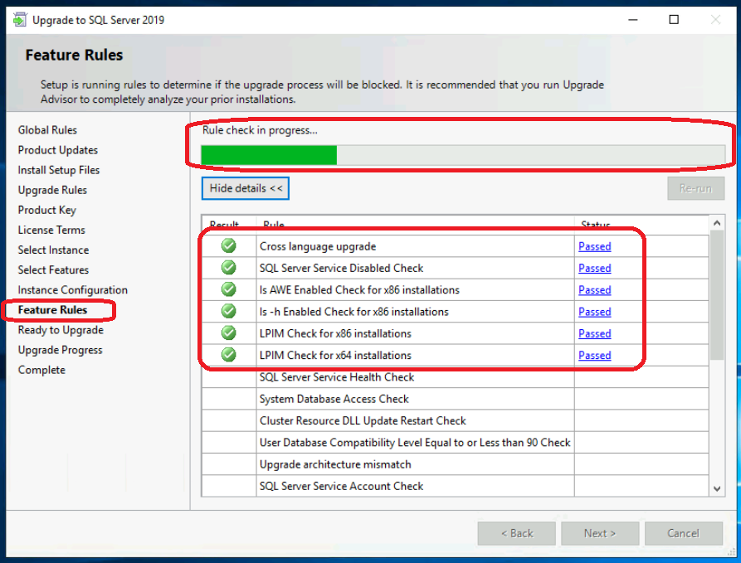Click green check for LPIM x86 row
This screenshot has width=741, height=563.
coord(229,333)
